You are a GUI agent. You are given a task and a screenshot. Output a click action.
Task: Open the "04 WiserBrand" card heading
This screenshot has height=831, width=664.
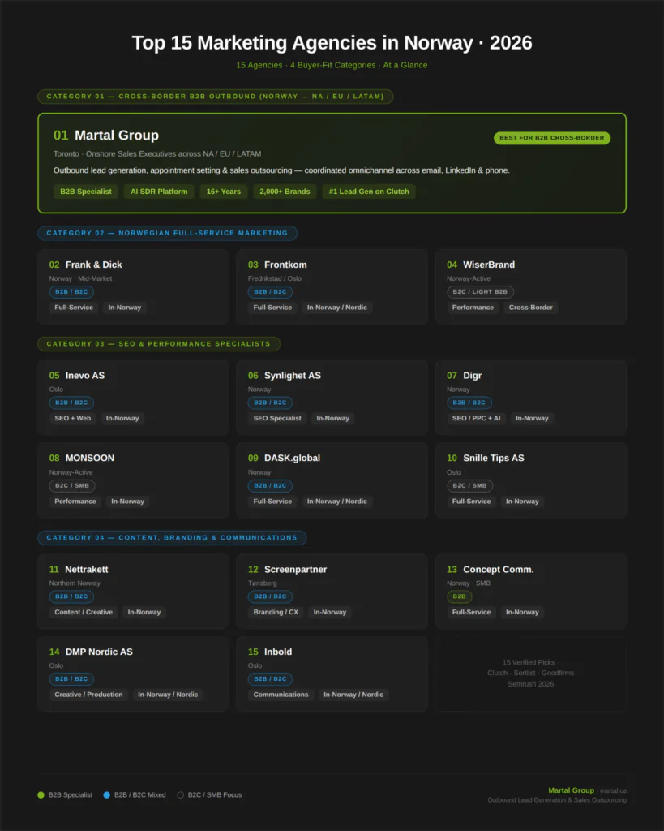tap(481, 265)
